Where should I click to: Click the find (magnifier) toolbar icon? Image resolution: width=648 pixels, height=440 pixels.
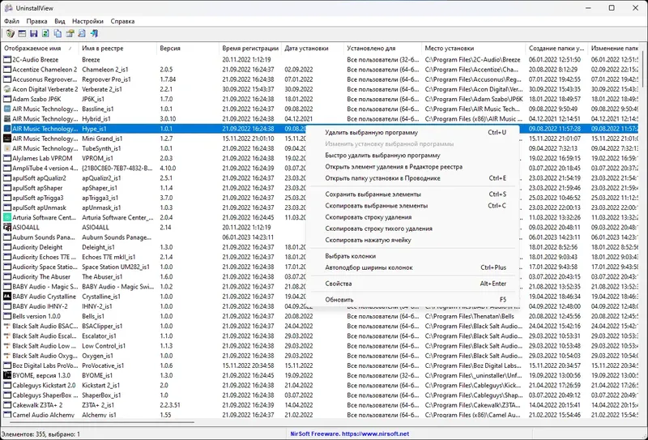(x=82, y=33)
